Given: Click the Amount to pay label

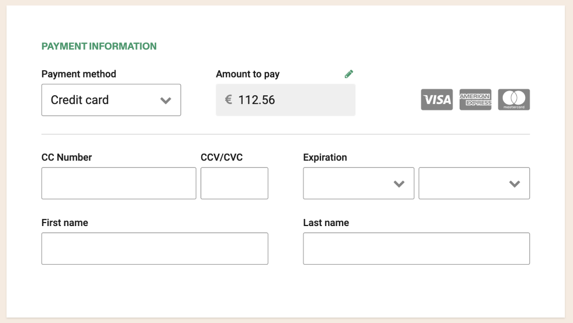Looking at the screenshot, I should (248, 74).
